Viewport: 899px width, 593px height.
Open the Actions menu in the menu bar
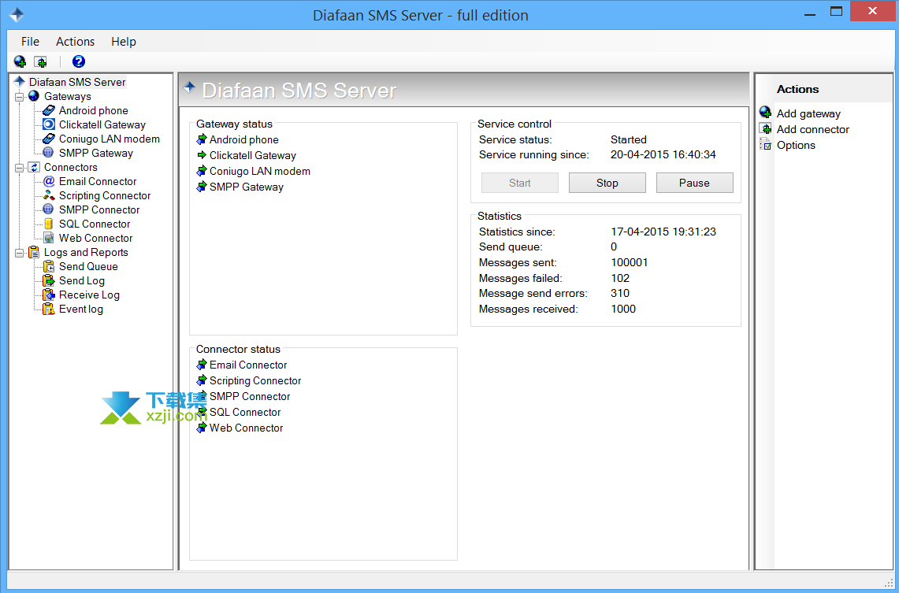[75, 41]
